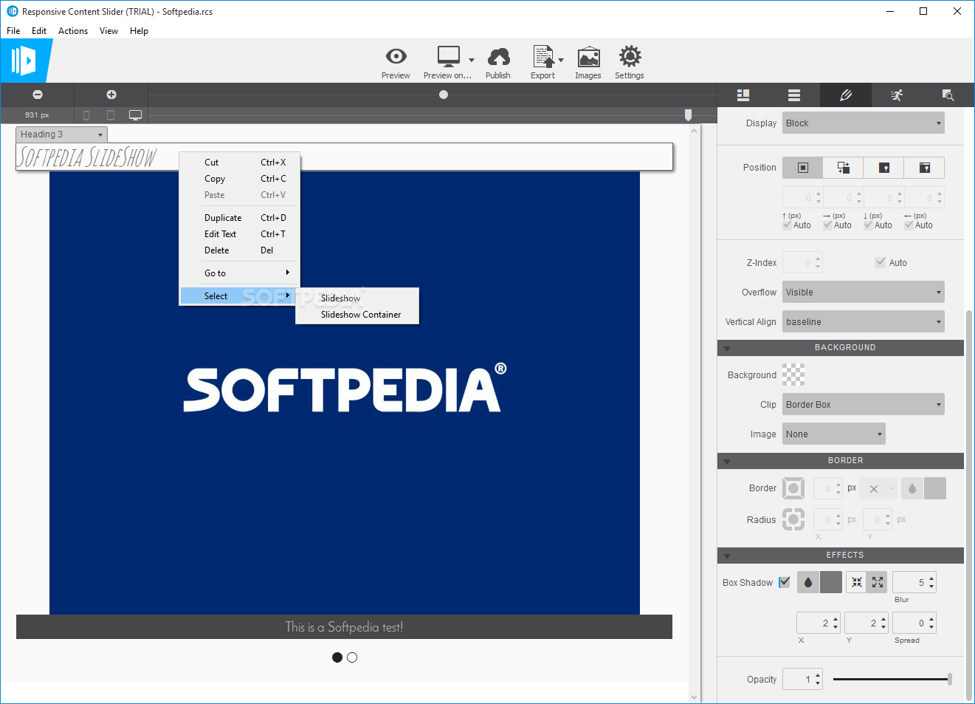The image size is (975, 704).
Task: Click the Preview eye icon
Action: pyautogui.click(x=396, y=56)
